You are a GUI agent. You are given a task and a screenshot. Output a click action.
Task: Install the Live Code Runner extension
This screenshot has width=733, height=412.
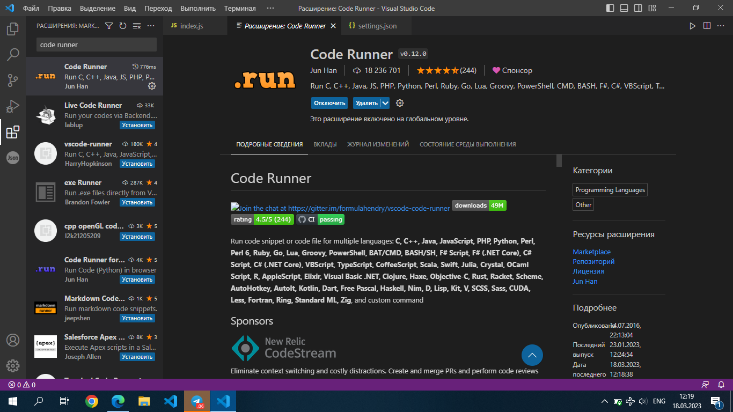[137, 124]
